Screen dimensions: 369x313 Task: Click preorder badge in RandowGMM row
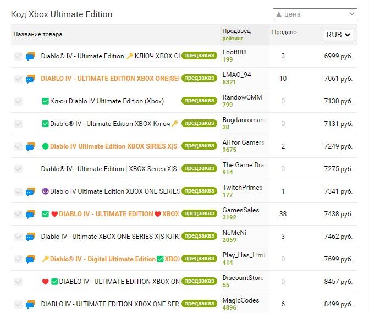pos(199,101)
